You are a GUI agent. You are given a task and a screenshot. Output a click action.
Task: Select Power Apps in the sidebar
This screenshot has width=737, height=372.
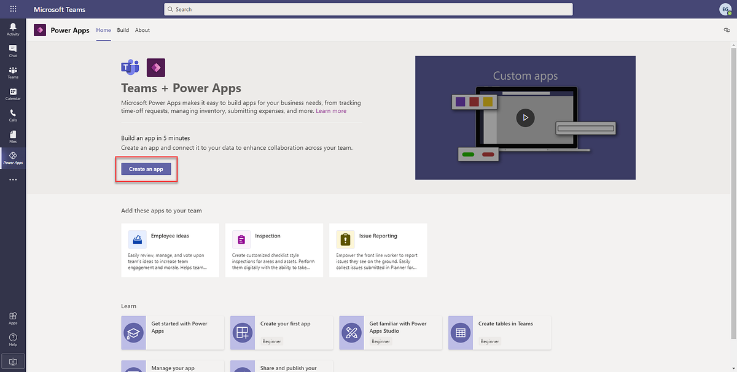coord(13,158)
